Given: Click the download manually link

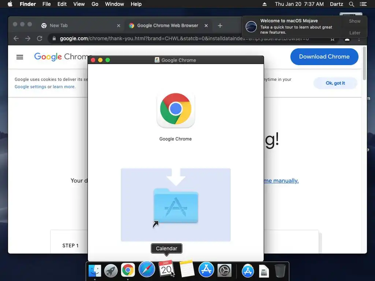Looking at the screenshot, I should tap(281, 181).
